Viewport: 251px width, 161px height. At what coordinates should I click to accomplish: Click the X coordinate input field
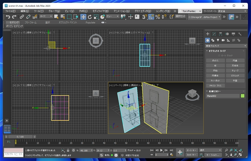click(x=86, y=150)
